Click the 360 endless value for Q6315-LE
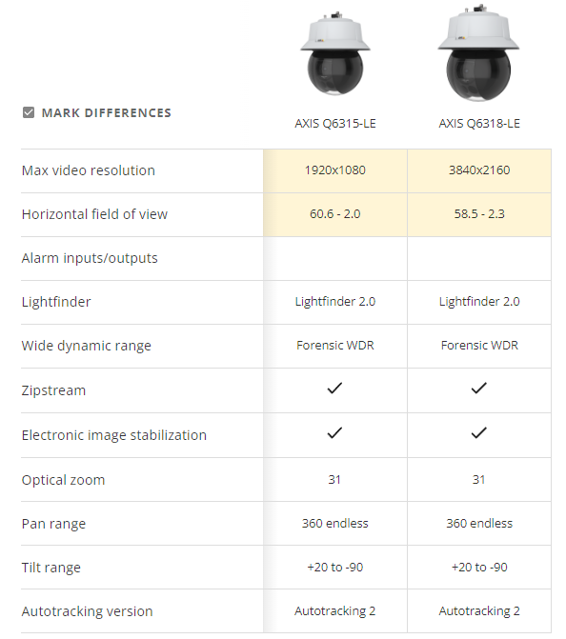 coord(335,523)
